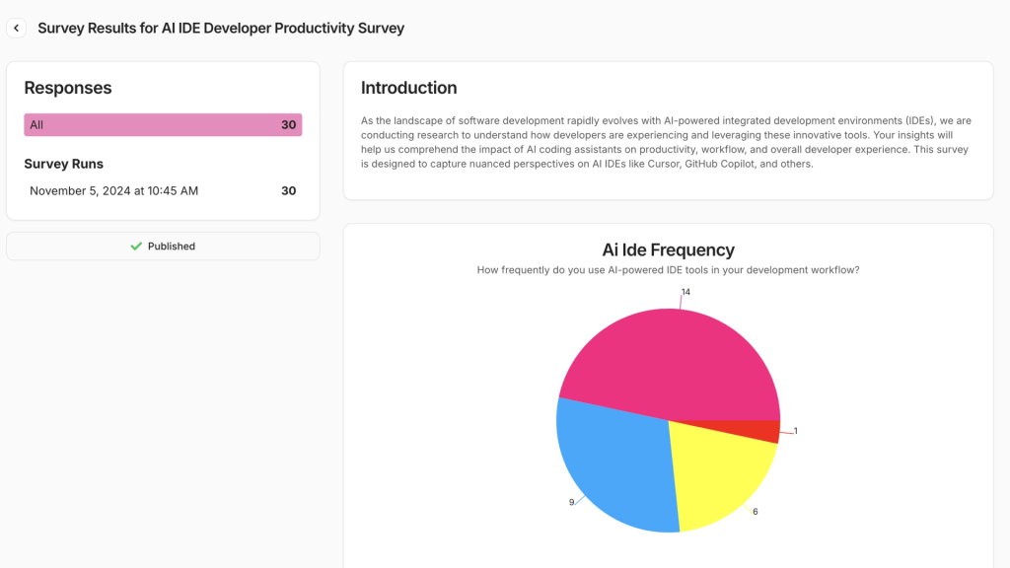Viewport: 1010px width, 568px height.
Task: Click the "14" pie chart data label
Action: [685, 292]
